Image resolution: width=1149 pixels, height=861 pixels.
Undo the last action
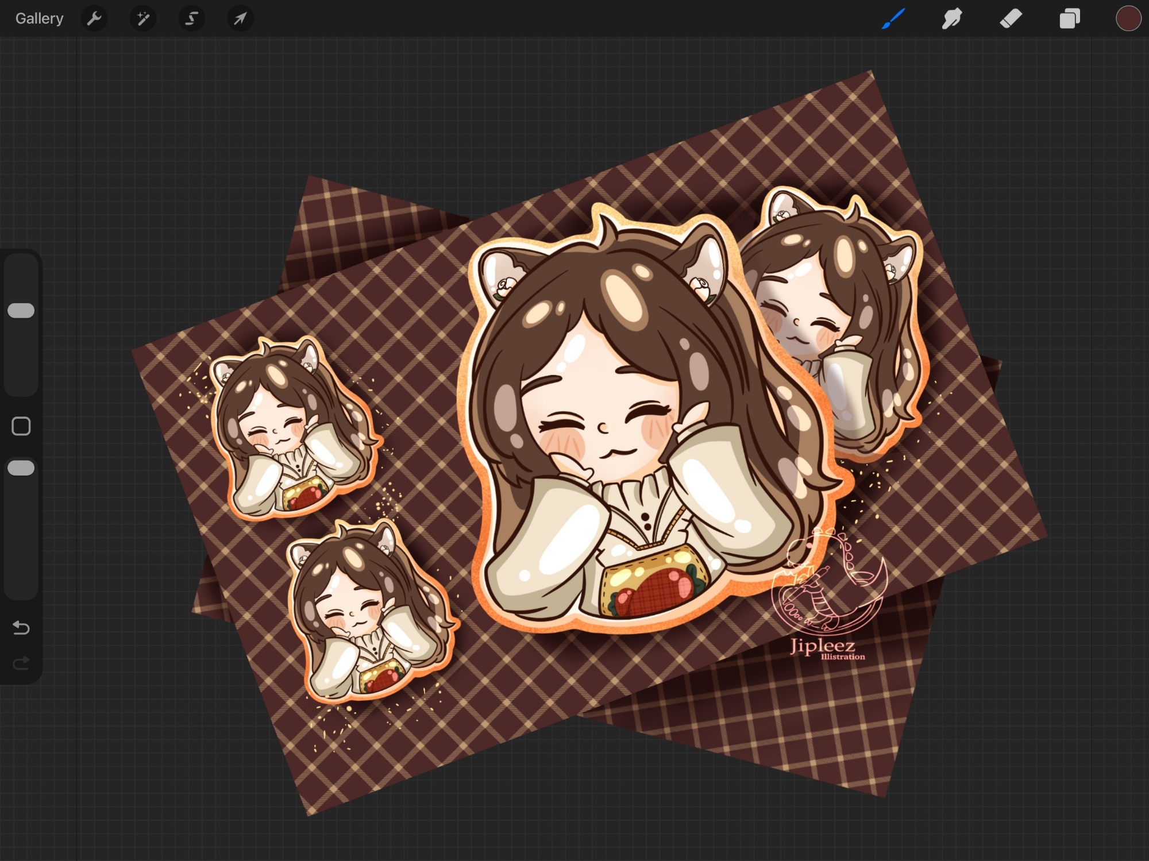click(x=21, y=628)
